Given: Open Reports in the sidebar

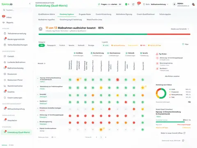Looking at the screenshot, I should click(x=10, y=23).
